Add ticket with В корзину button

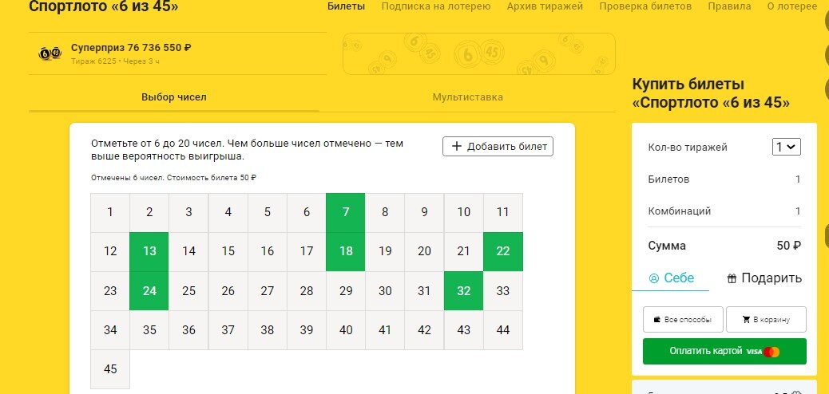pos(766,320)
